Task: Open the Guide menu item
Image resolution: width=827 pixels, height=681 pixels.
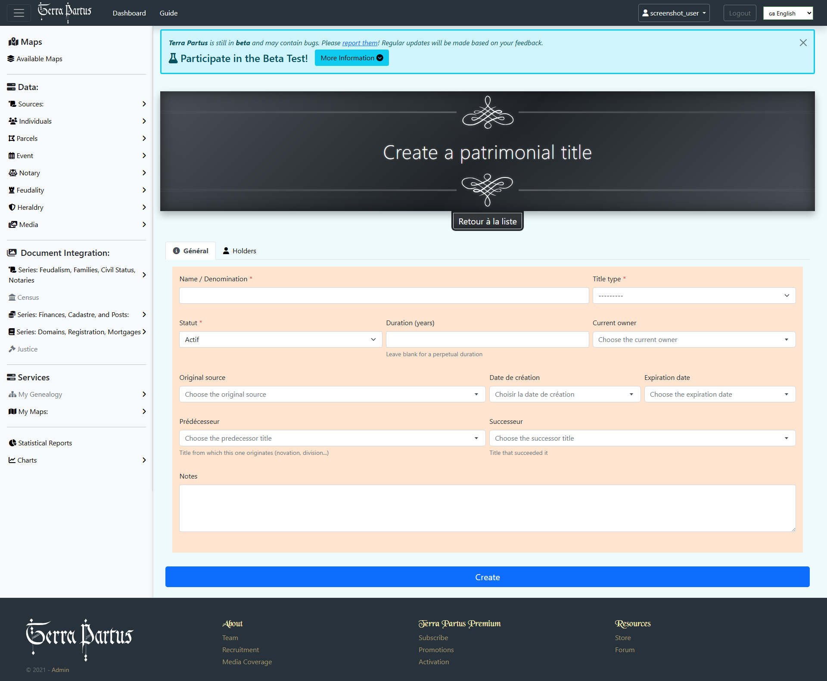Action: pos(168,13)
